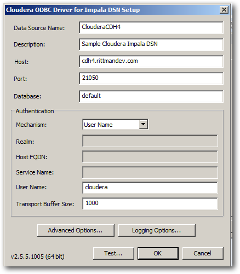Image resolution: width=240 pixels, height=274 pixels.
Task: Click the version text v2.5.5.1005 (64 bit)
Action: [38, 256]
